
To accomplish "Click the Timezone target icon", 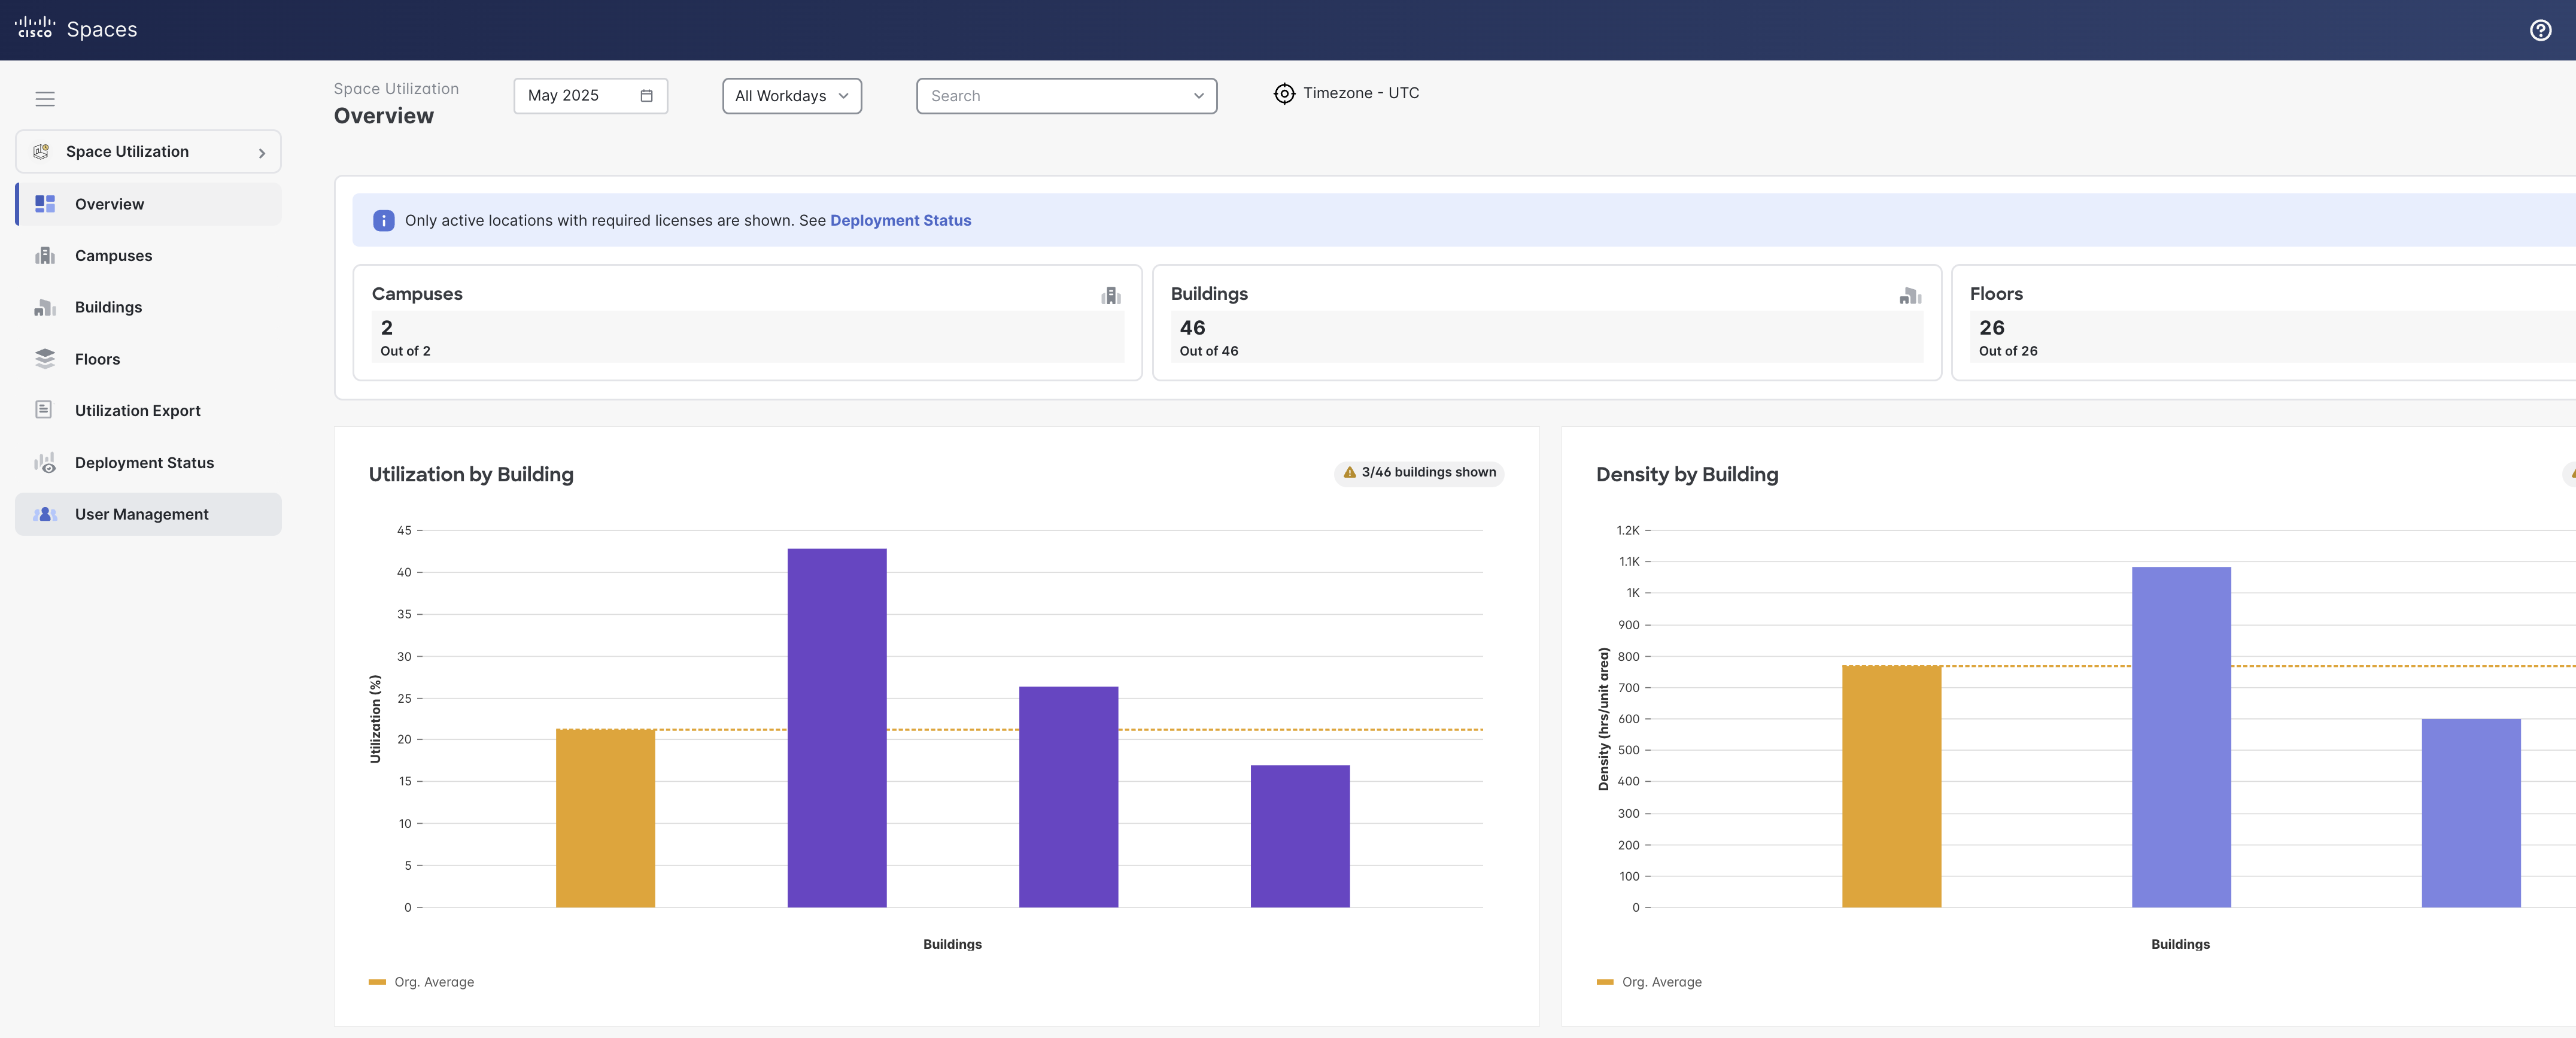I will pos(1284,94).
